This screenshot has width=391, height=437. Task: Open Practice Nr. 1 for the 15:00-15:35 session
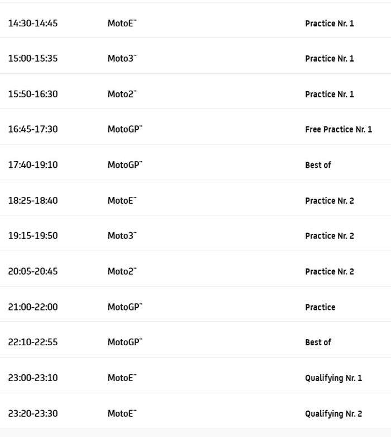329,59
